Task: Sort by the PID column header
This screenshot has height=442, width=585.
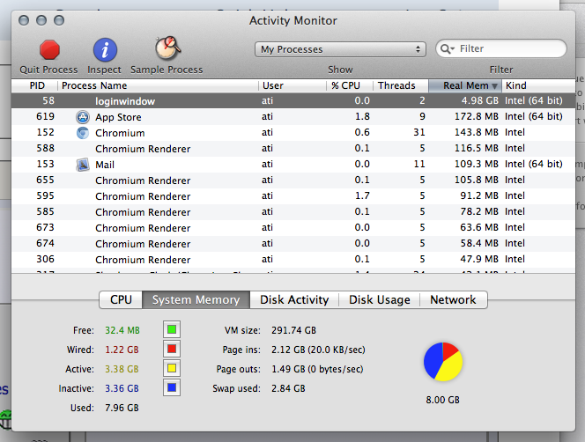Action: pyautogui.click(x=34, y=85)
